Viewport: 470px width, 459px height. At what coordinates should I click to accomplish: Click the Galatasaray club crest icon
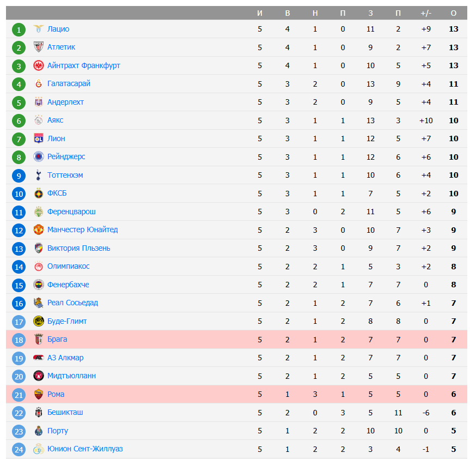[x=38, y=84]
